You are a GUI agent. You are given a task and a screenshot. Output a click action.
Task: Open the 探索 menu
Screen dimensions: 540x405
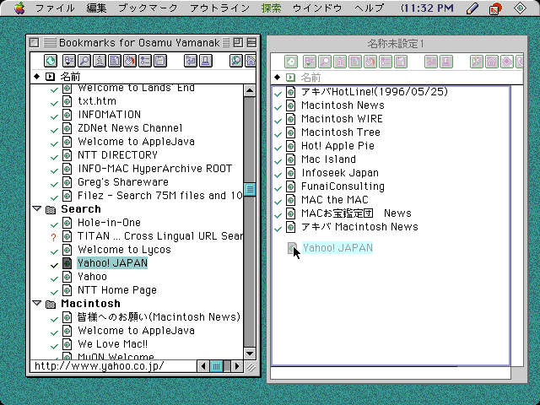click(x=272, y=8)
